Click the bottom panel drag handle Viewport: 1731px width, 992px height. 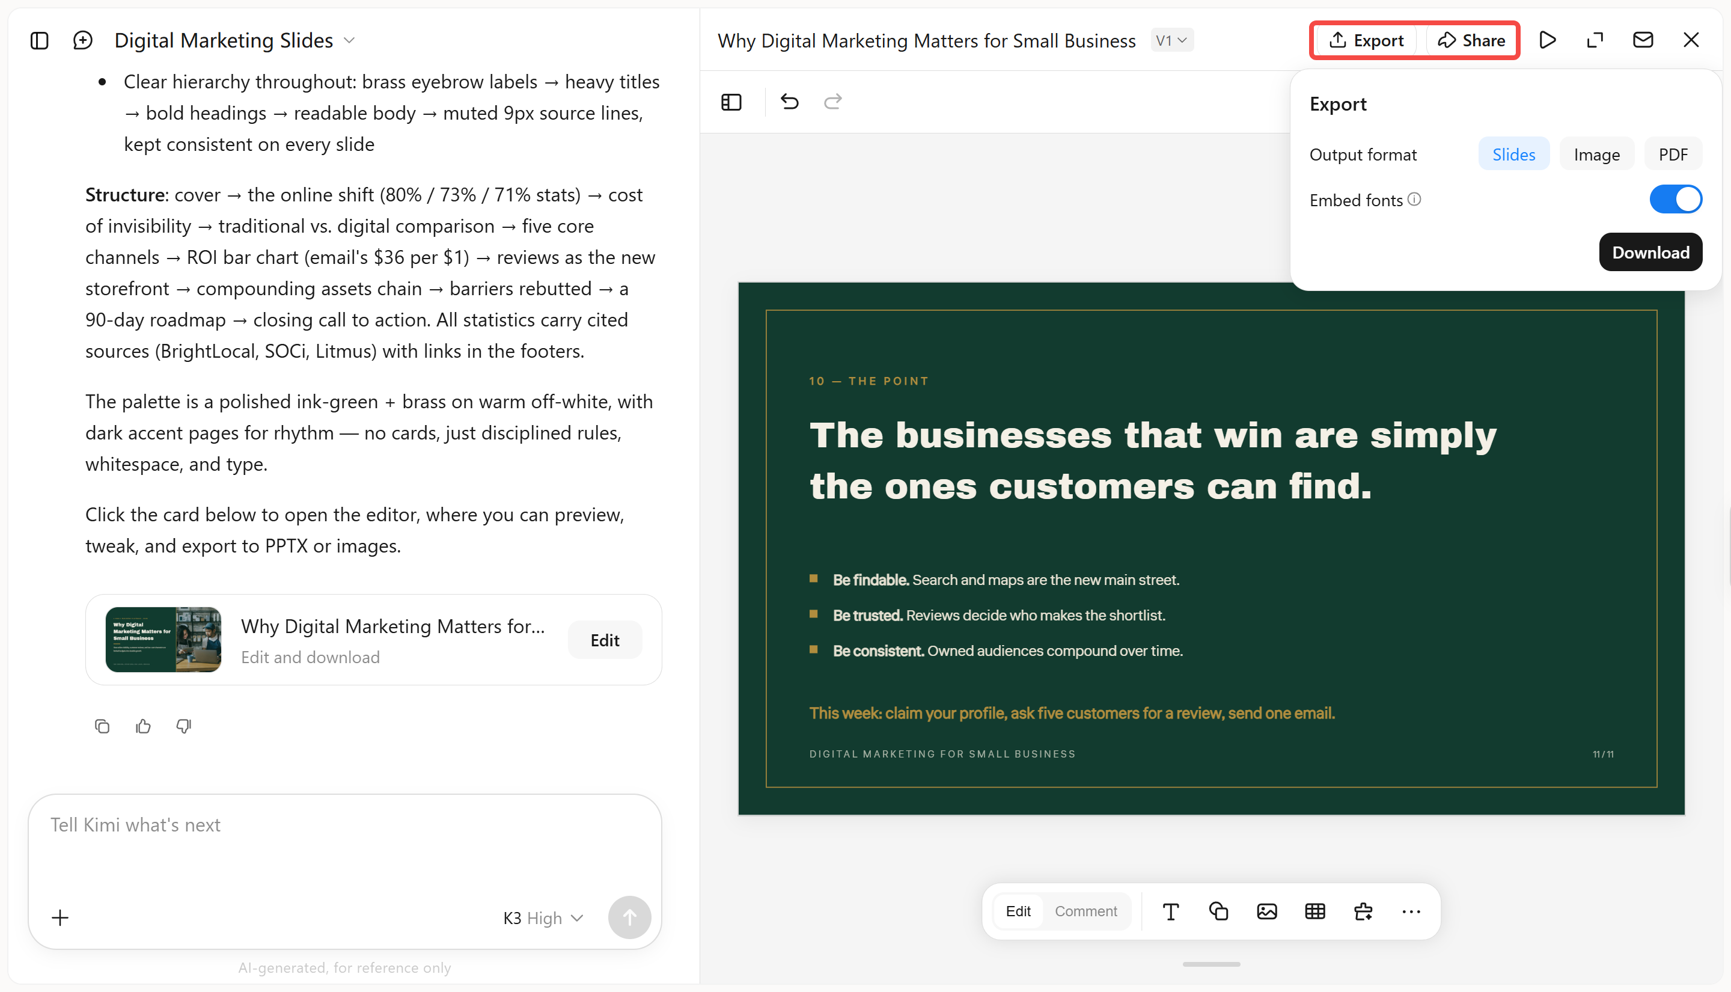[1210, 964]
